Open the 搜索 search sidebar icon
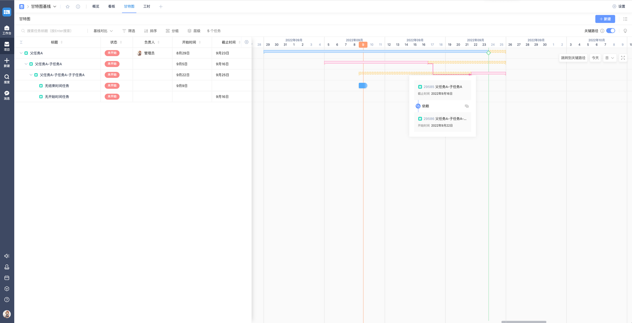The width and height of the screenshot is (632, 323). click(x=7, y=78)
